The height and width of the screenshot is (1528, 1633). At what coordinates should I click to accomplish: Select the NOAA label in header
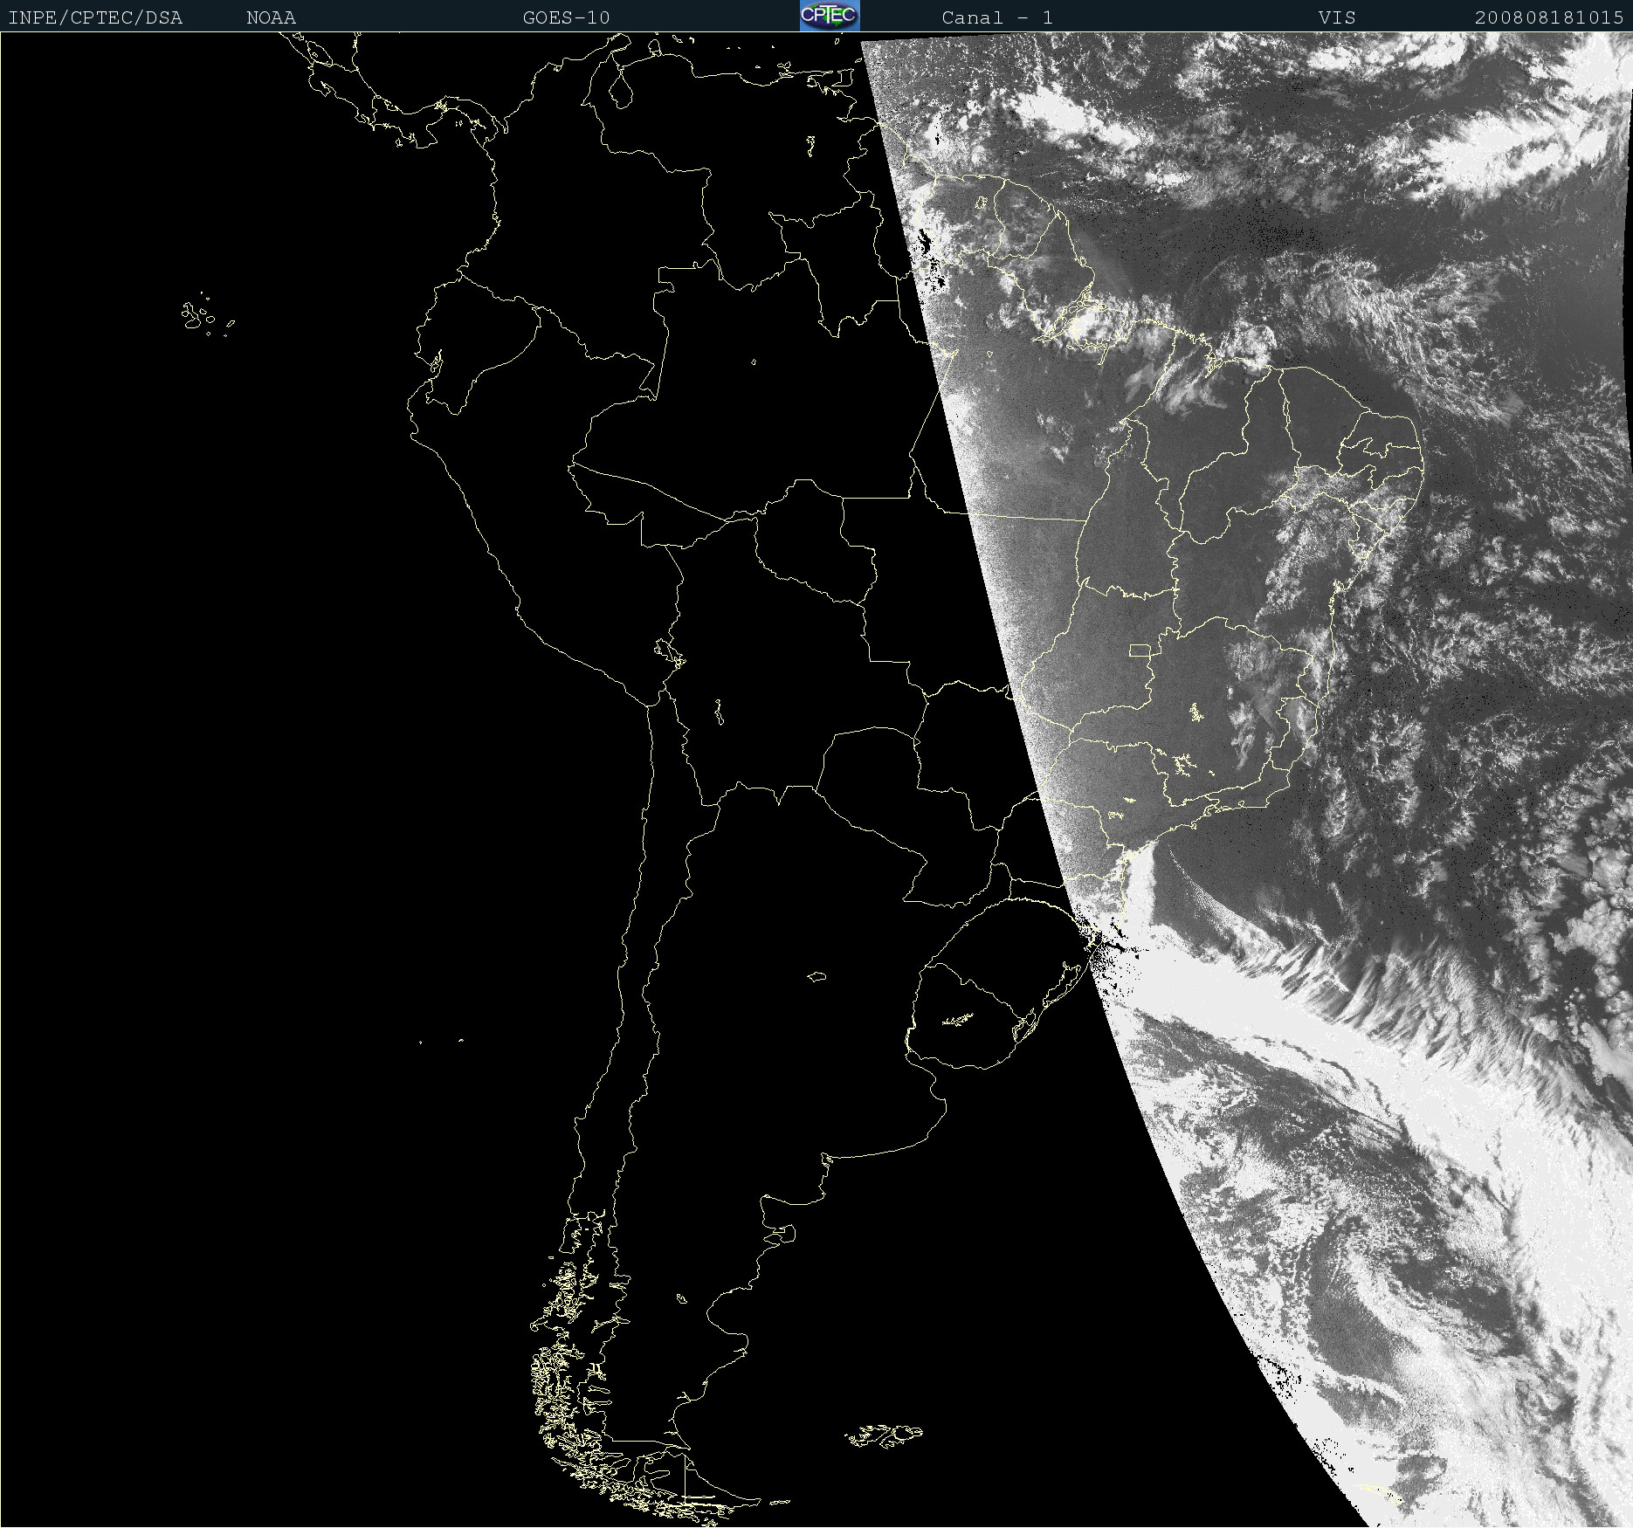pyautogui.click(x=271, y=17)
